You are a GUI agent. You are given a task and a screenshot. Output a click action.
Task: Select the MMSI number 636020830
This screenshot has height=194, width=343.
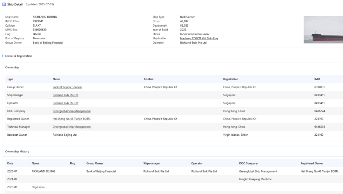(40, 30)
